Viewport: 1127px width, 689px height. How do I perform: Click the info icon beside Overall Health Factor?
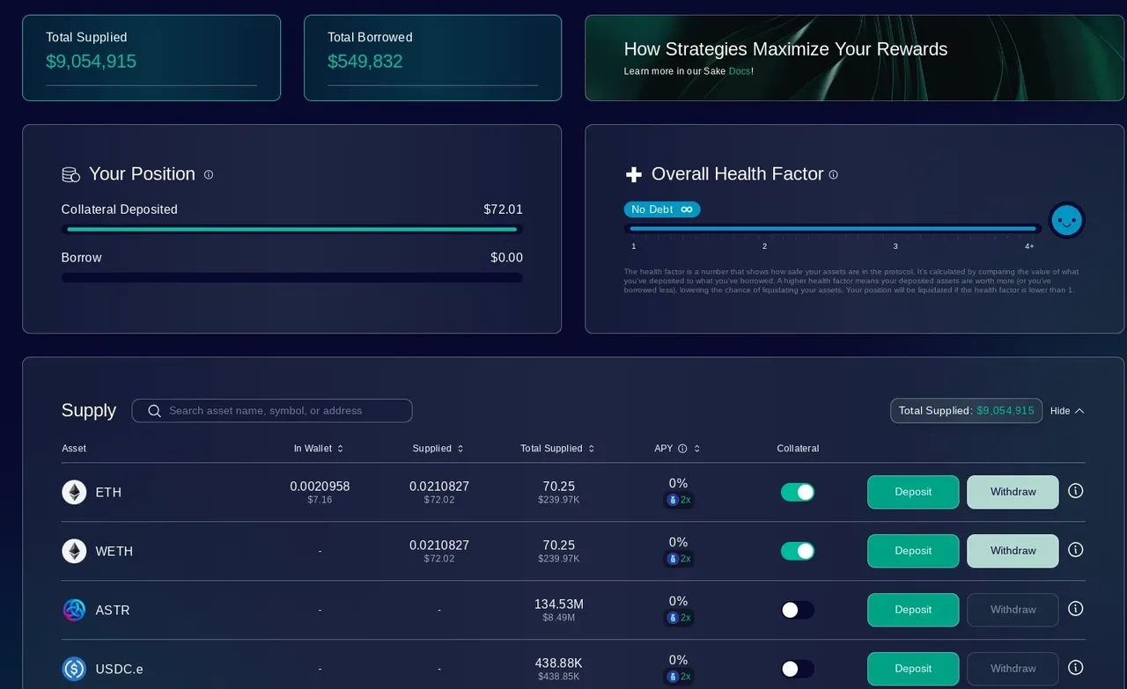(833, 174)
